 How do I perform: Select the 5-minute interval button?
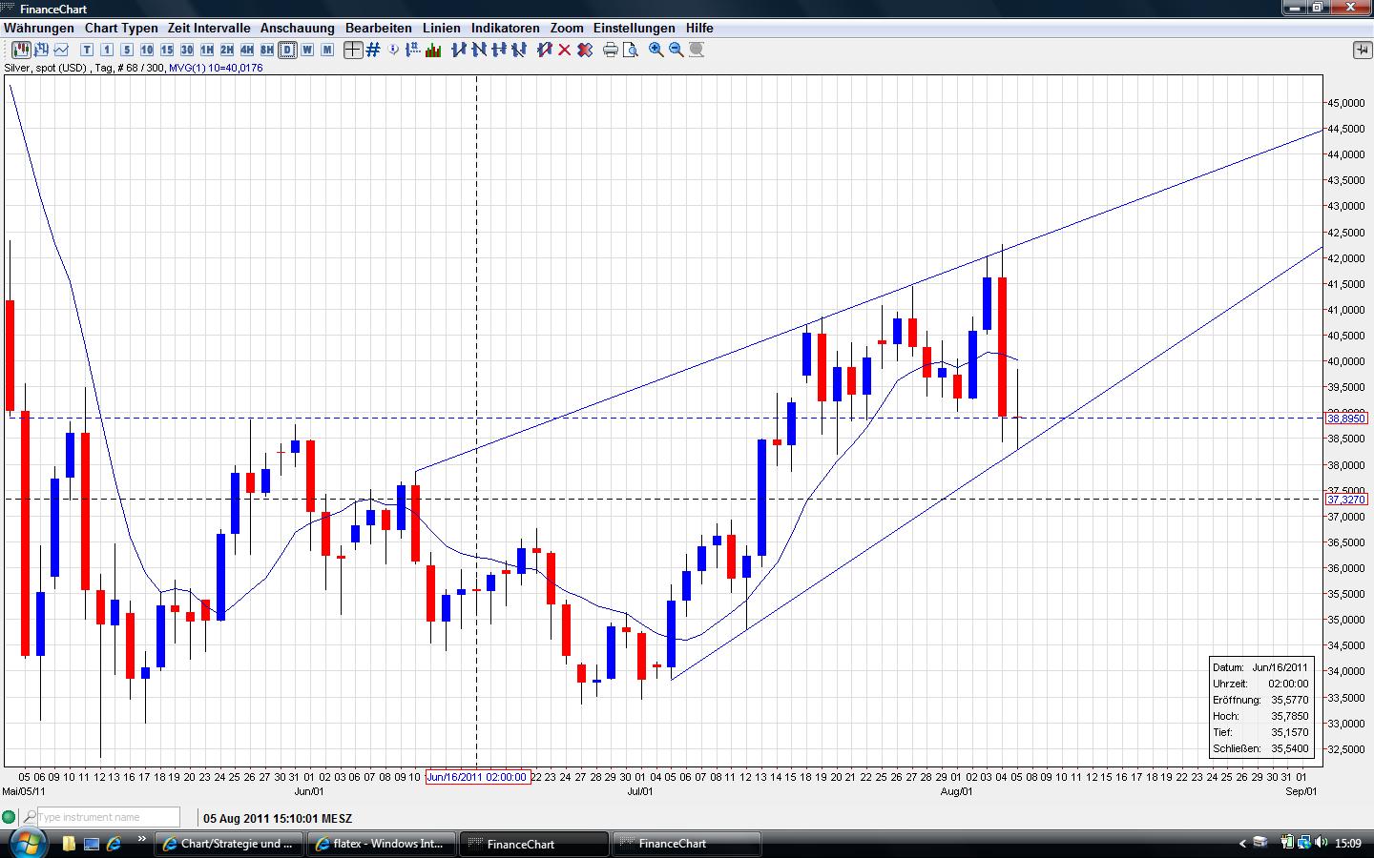click(127, 50)
